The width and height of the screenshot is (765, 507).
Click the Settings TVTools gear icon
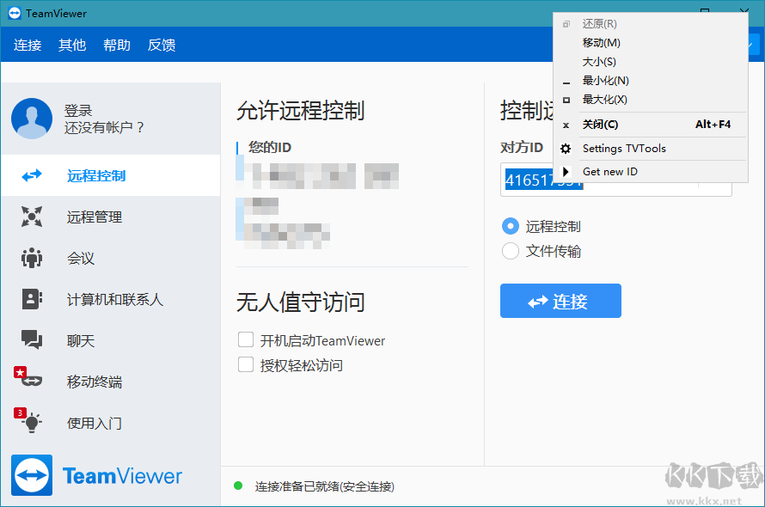click(x=566, y=148)
